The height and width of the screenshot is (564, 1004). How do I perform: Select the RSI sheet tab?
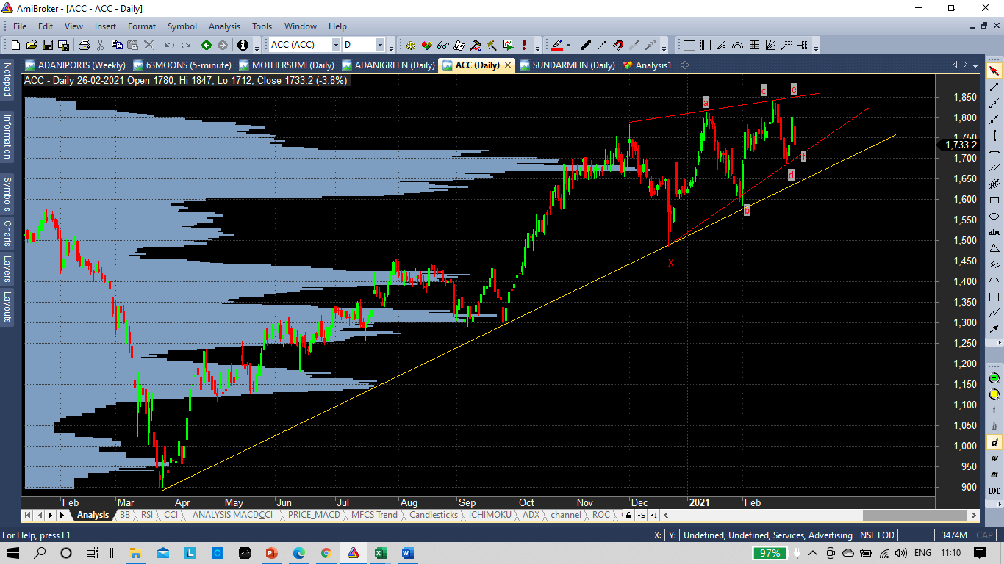(147, 515)
